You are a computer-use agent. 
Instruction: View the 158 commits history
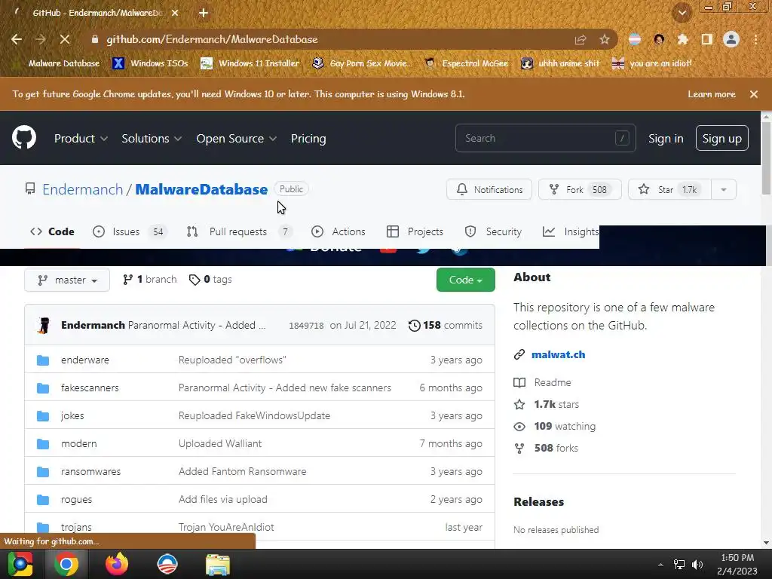pyautogui.click(x=445, y=326)
